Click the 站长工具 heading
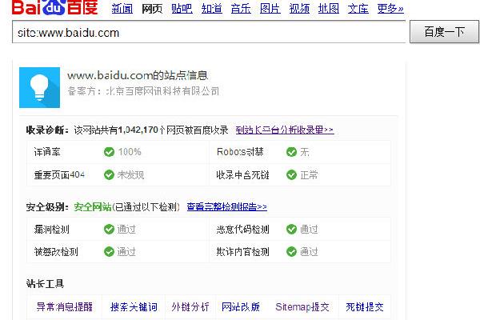 click(45, 283)
